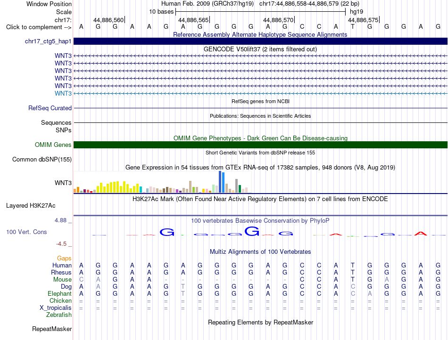This screenshot has height=340, width=448.
Task: Select the Chicken alignment row label
Action: coord(60,300)
